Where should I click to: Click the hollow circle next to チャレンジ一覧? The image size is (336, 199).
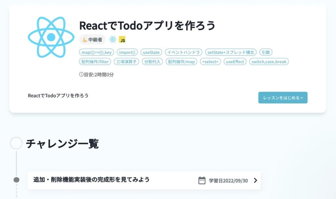coord(16,143)
